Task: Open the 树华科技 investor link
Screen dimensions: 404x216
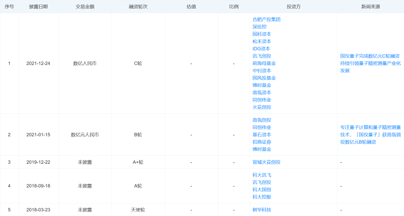Action: click(262, 210)
